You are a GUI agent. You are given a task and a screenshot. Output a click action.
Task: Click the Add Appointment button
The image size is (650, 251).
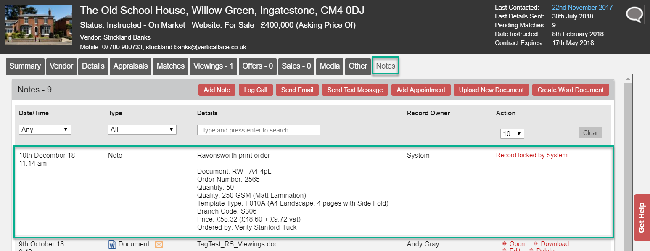coord(421,90)
